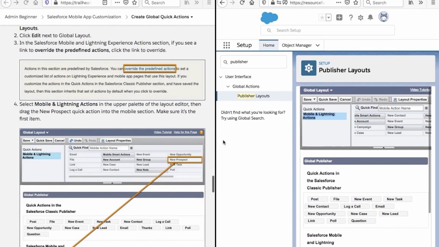
Task: Open page actions ellipsis in Trailhead window
Action: [117, 3]
